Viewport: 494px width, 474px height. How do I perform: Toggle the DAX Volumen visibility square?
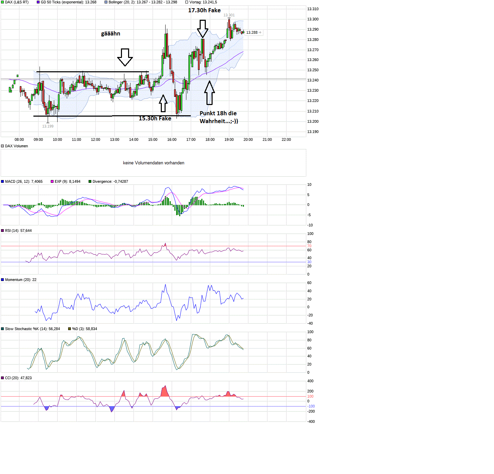(2, 146)
